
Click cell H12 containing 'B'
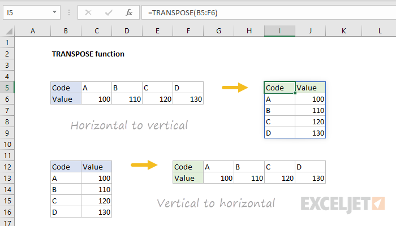click(x=249, y=167)
